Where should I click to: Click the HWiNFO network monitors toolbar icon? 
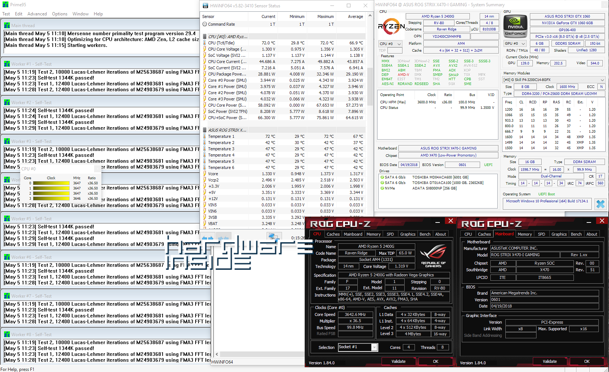pyautogui.click(x=274, y=237)
